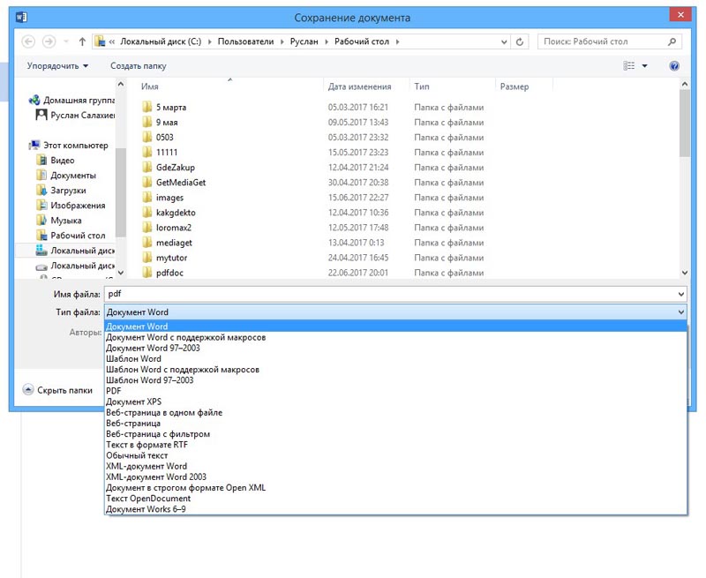706x578 pixels.
Task: Select Обычный текст format
Action: [x=395, y=455]
